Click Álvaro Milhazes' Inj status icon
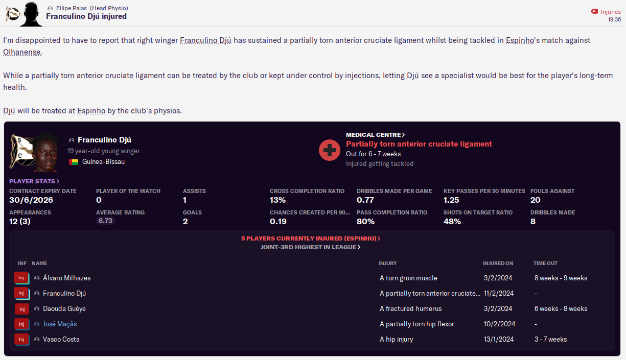This screenshot has height=360, width=626. click(21, 278)
